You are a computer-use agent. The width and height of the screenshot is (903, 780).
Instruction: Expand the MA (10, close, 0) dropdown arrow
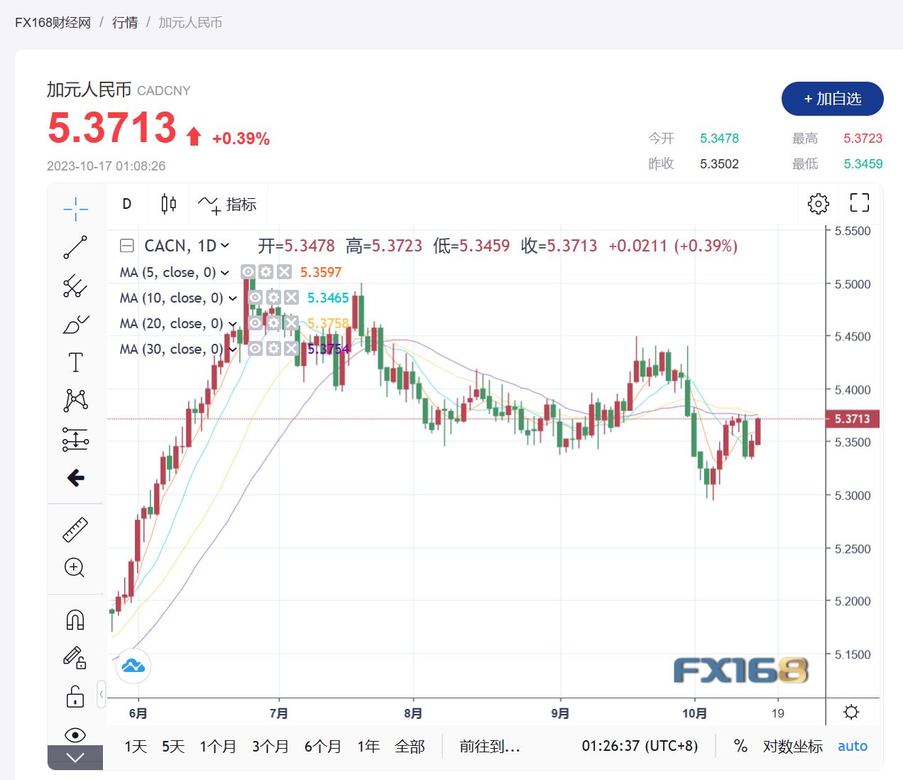[x=232, y=298]
